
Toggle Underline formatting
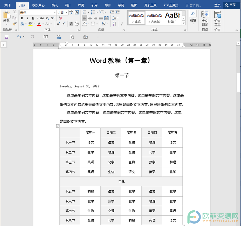tap(33, 18)
